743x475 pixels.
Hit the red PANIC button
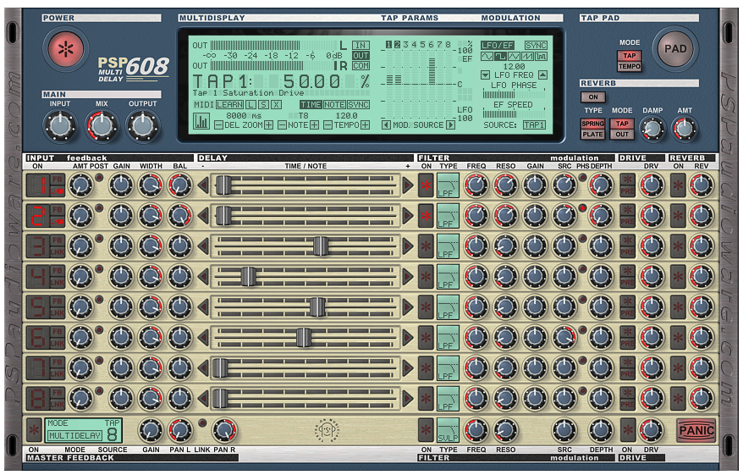click(x=695, y=430)
